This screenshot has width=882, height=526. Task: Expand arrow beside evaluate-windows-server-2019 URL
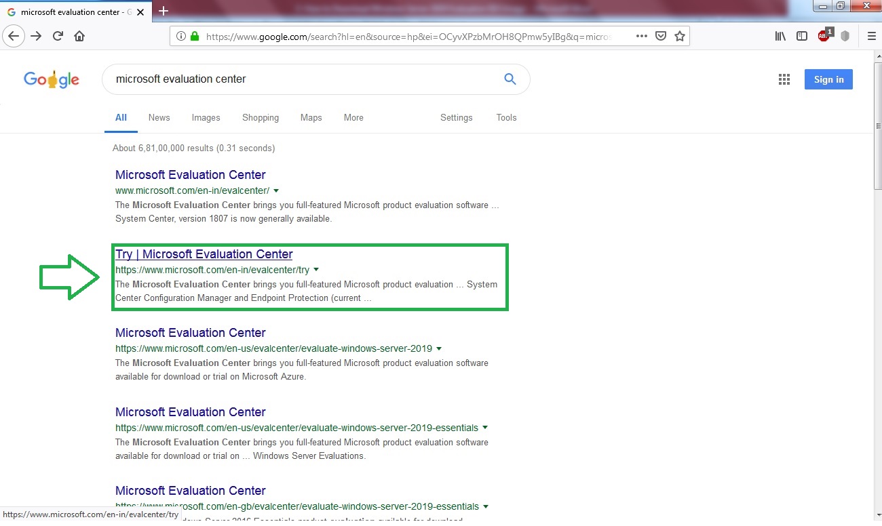(x=439, y=349)
